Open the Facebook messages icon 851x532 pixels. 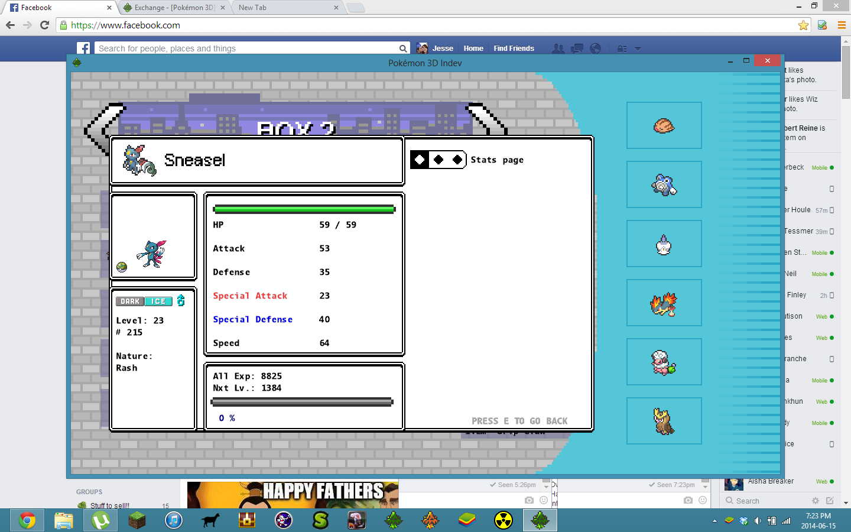577,48
